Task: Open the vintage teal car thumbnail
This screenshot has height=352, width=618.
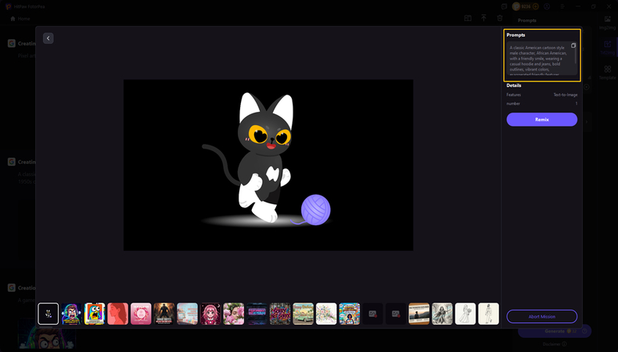Action: [303, 314]
